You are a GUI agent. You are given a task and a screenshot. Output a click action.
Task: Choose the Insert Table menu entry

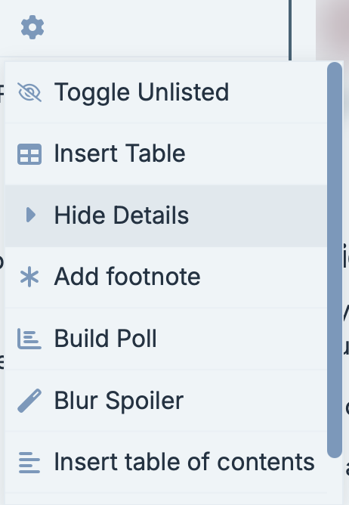(x=166, y=154)
